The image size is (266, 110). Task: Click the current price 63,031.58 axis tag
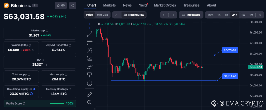256,67
